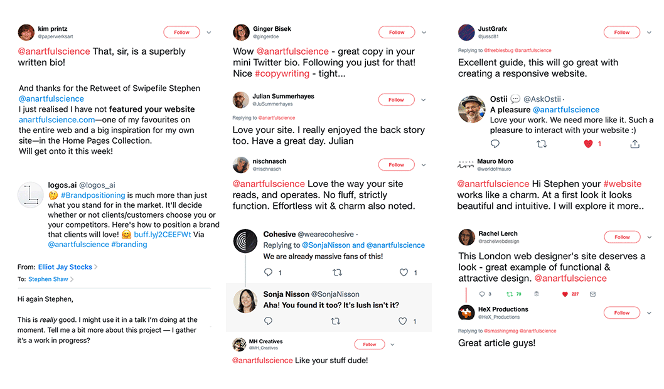Screen dimensions: 664x389
Task: View Sonja Nisson's profile photo
Action: tap(245, 301)
